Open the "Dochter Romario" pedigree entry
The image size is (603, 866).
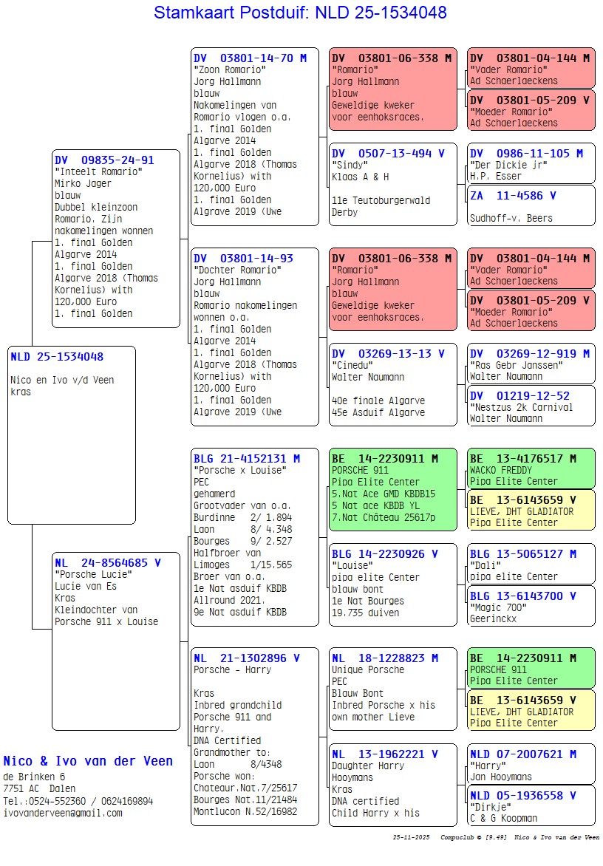[254, 336]
